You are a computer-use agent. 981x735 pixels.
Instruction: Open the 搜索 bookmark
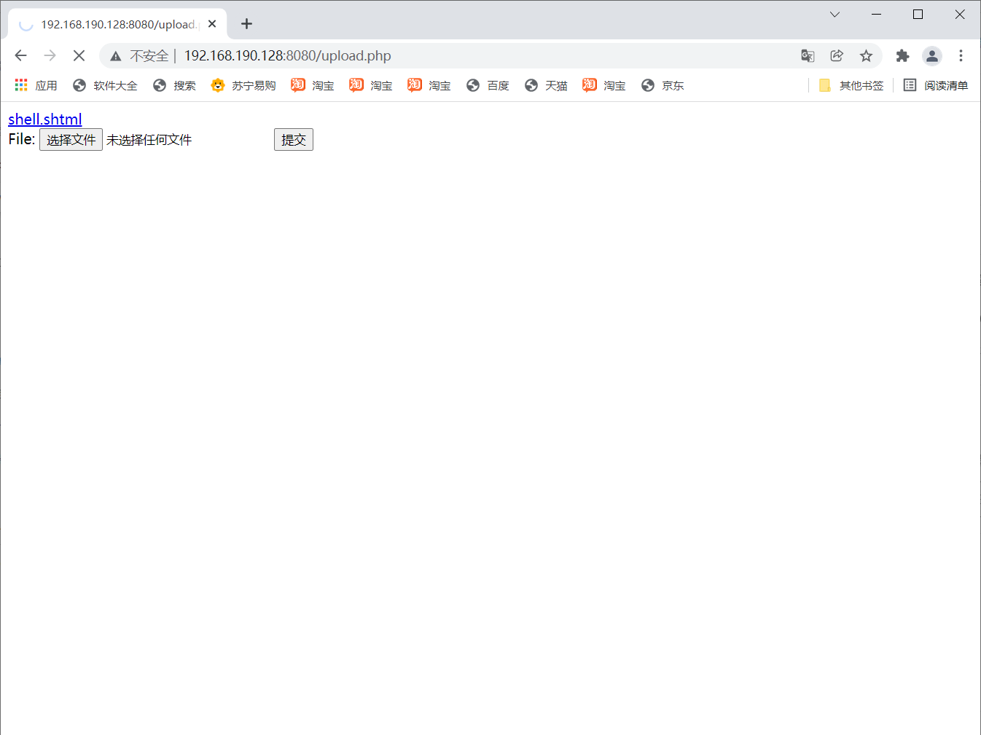tap(174, 85)
